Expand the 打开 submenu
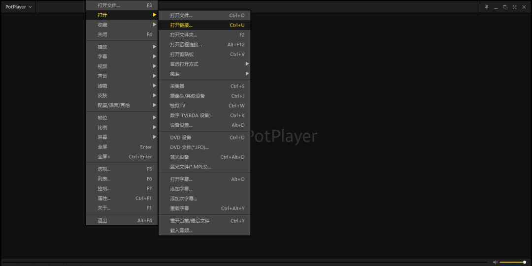Image resolution: width=532 pixels, height=266 pixels. 122,15
